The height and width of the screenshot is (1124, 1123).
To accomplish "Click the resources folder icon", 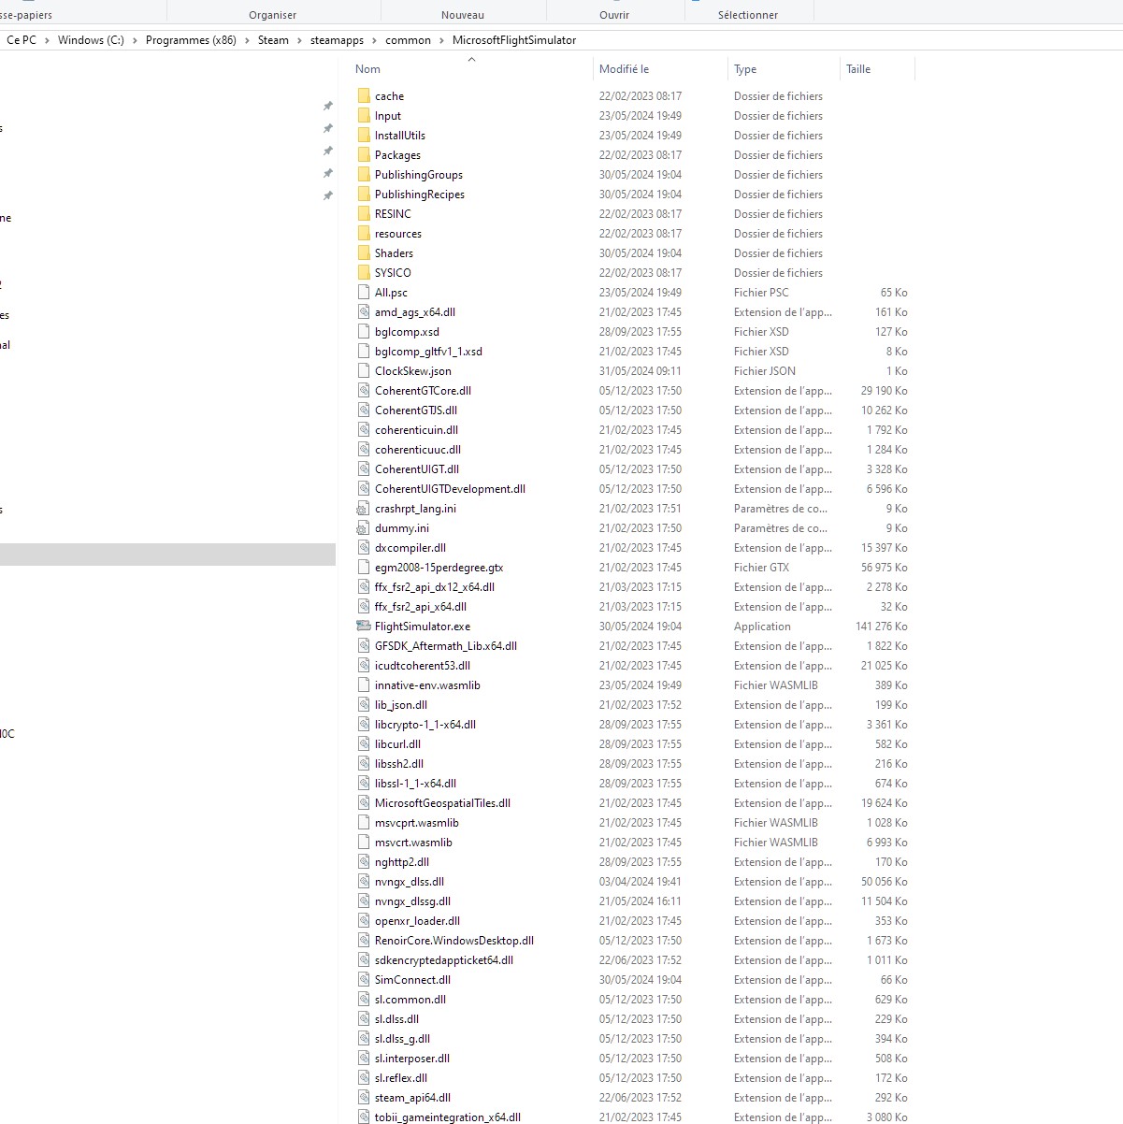I will click(364, 233).
